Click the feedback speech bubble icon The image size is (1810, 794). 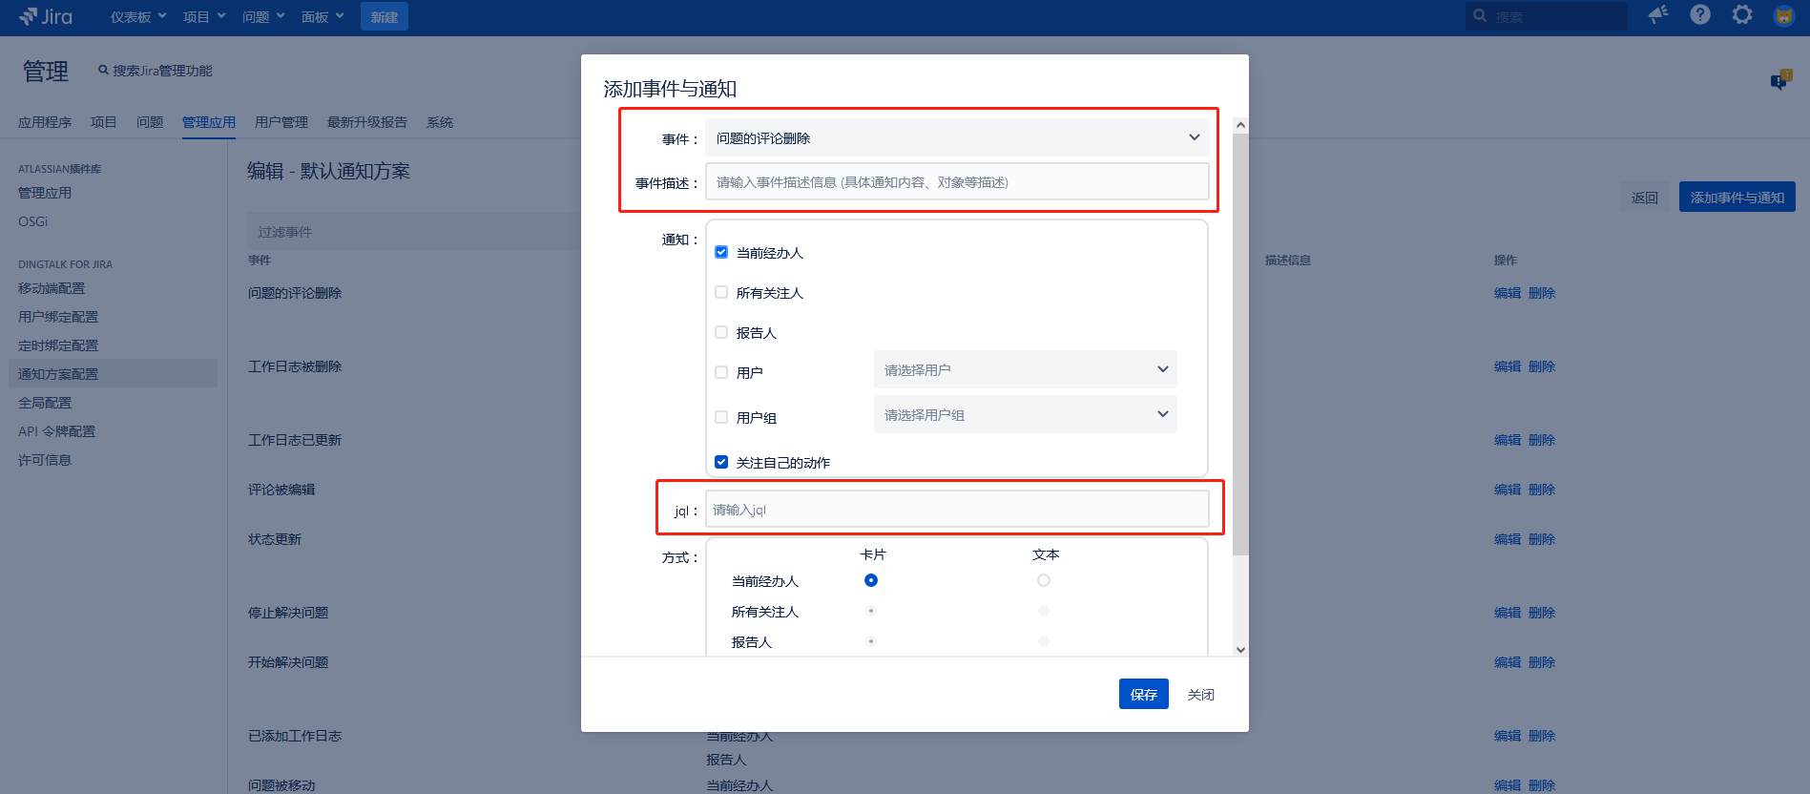(1779, 80)
